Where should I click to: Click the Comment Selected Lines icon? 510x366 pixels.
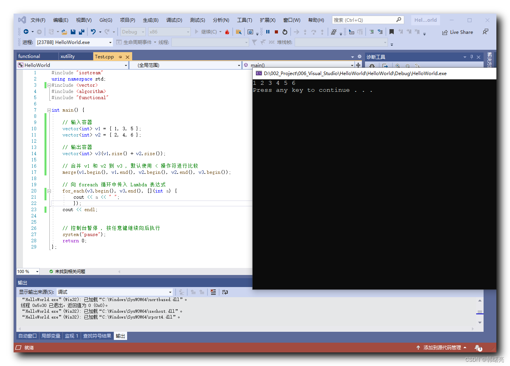tap(372, 32)
